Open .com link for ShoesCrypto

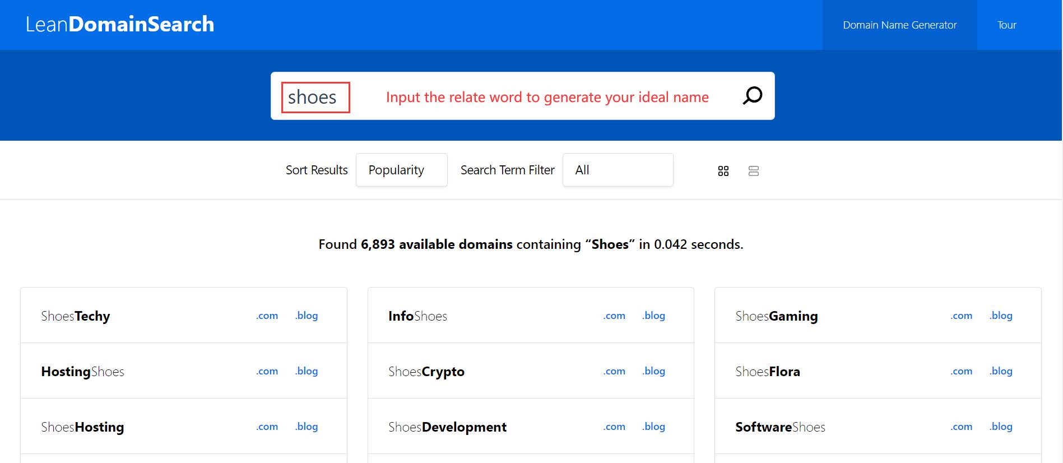click(614, 371)
